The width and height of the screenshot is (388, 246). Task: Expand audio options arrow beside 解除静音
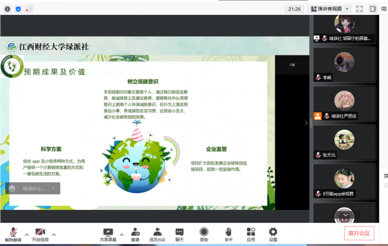click(x=27, y=234)
